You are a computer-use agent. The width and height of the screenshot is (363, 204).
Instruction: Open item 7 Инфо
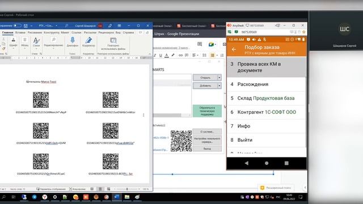click(x=267, y=126)
